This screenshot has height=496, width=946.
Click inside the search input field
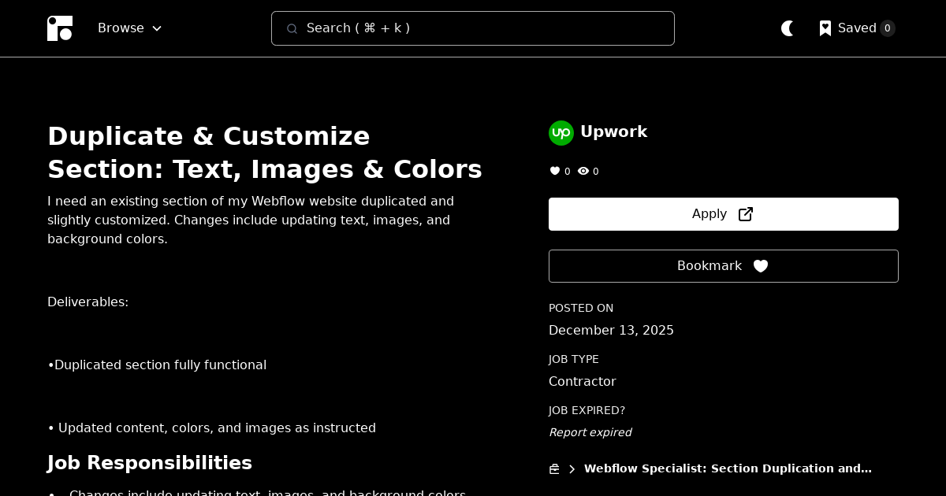point(473,28)
